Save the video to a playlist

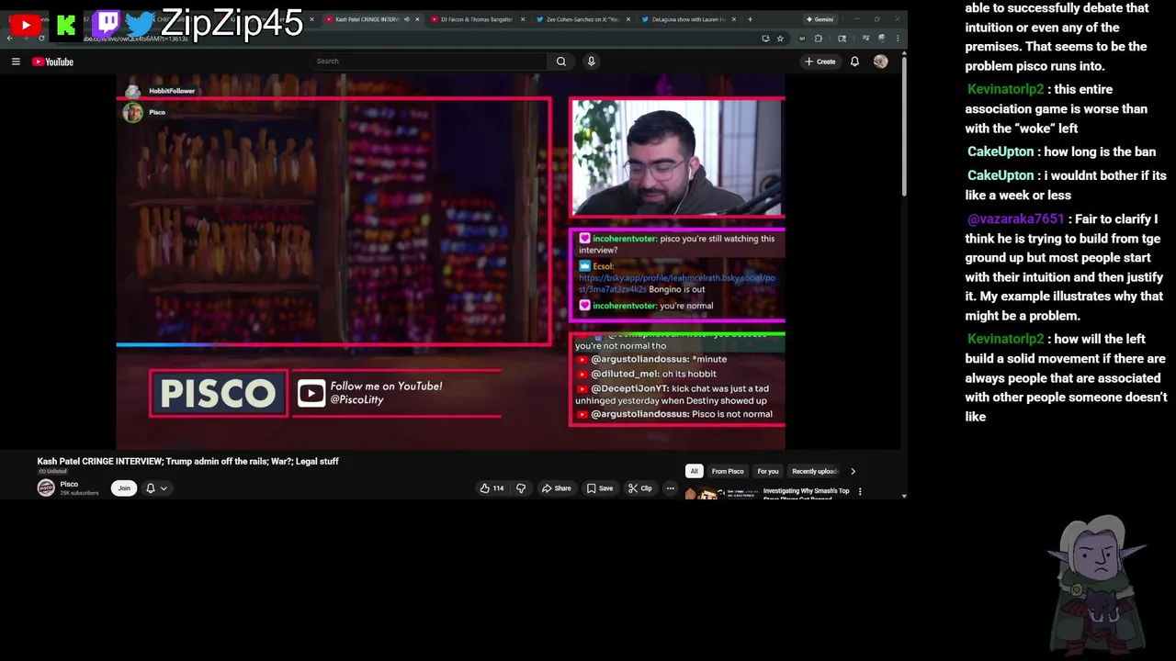tap(600, 488)
